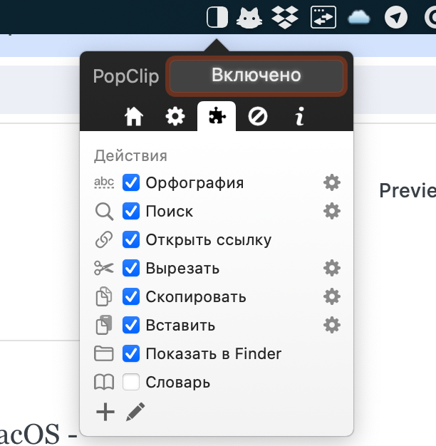The height and width of the screenshot is (446, 436).
Task: Open the Info tab
Action: click(299, 116)
